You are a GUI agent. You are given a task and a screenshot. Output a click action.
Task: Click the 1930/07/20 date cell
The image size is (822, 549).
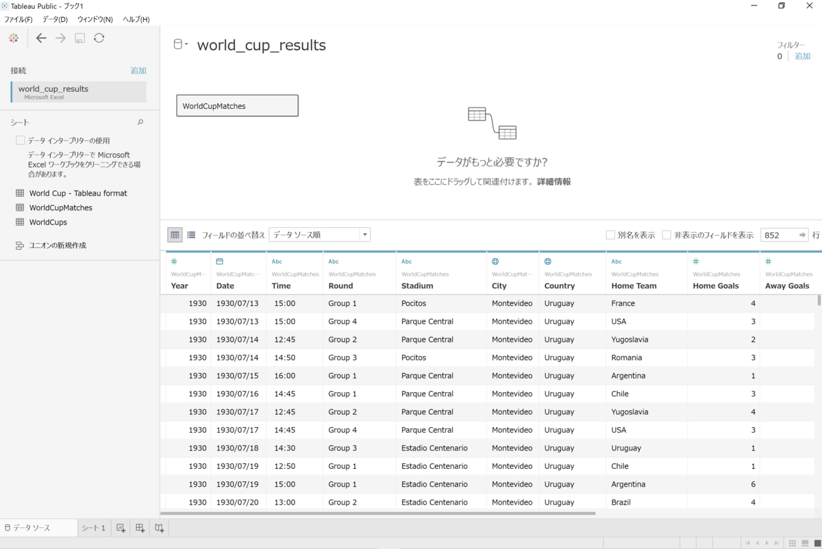237,502
